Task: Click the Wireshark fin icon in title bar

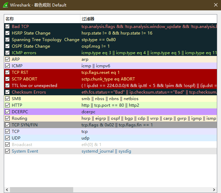Action: coord(6,5)
